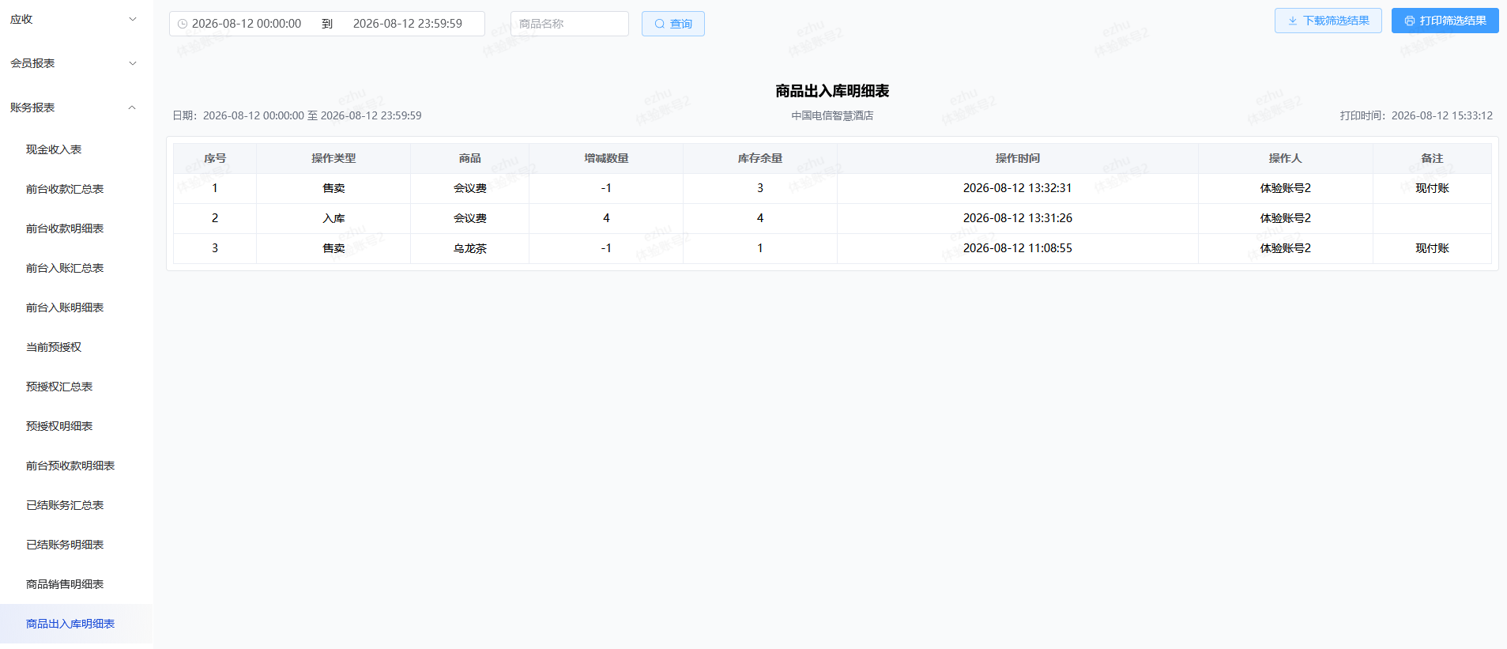
Task: Click the 下载筛选结果 button label
Action: pyautogui.click(x=1336, y=21)
